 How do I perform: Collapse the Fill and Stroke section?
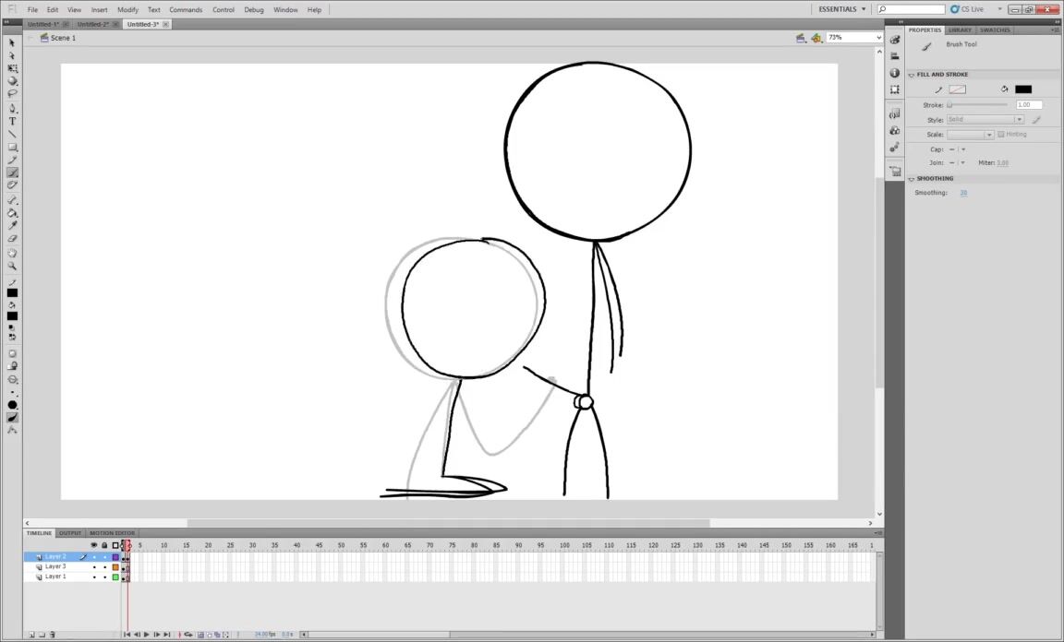(912, 75)
